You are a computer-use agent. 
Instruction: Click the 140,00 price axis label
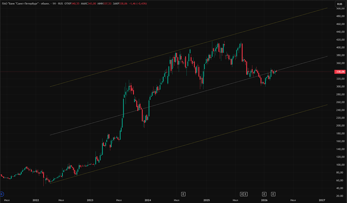coord(340,149)
